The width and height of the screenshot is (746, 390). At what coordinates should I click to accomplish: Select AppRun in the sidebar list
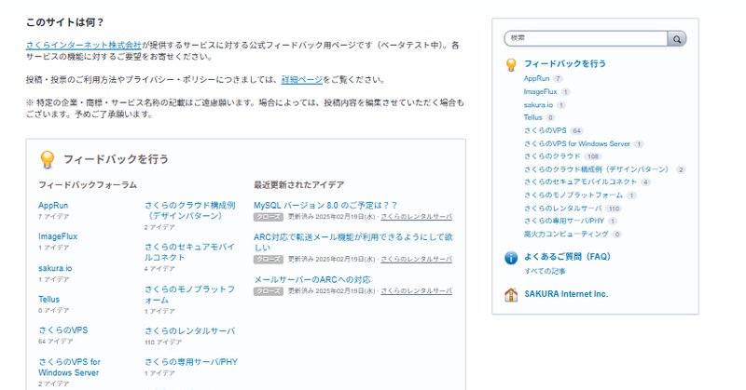(537, 78)
